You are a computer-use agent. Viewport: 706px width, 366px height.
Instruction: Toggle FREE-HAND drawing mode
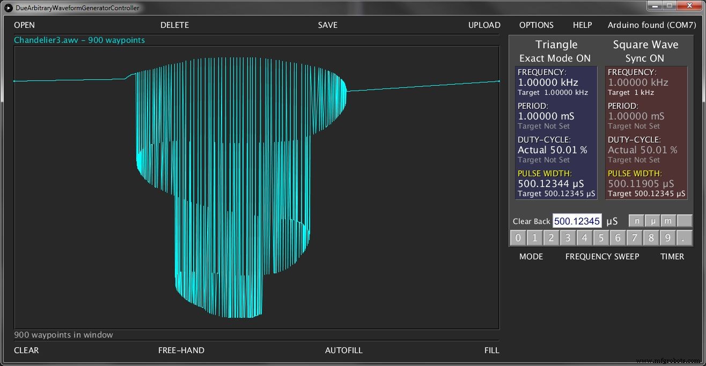(181, 350)
